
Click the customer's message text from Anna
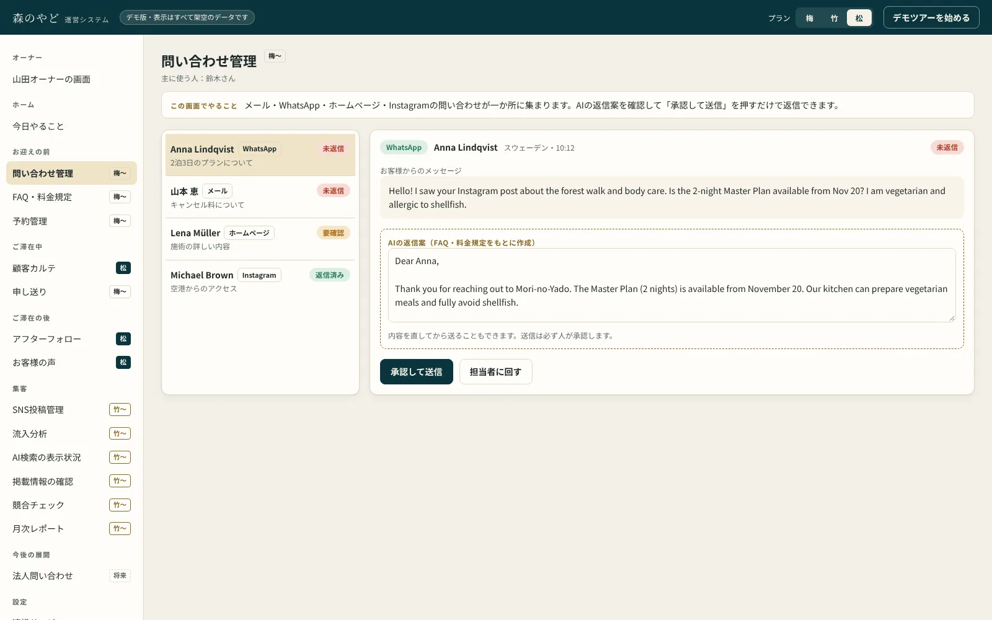tap(671, 198)
